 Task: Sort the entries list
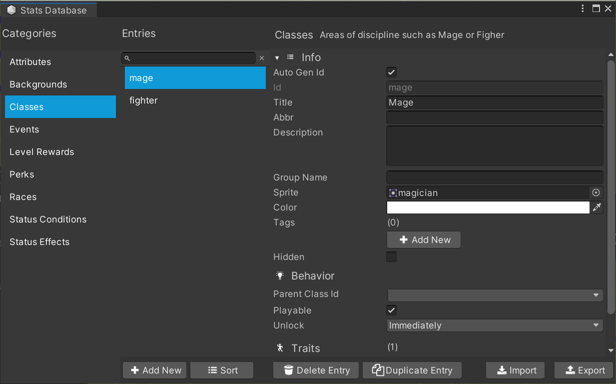(x=222, y=370)
